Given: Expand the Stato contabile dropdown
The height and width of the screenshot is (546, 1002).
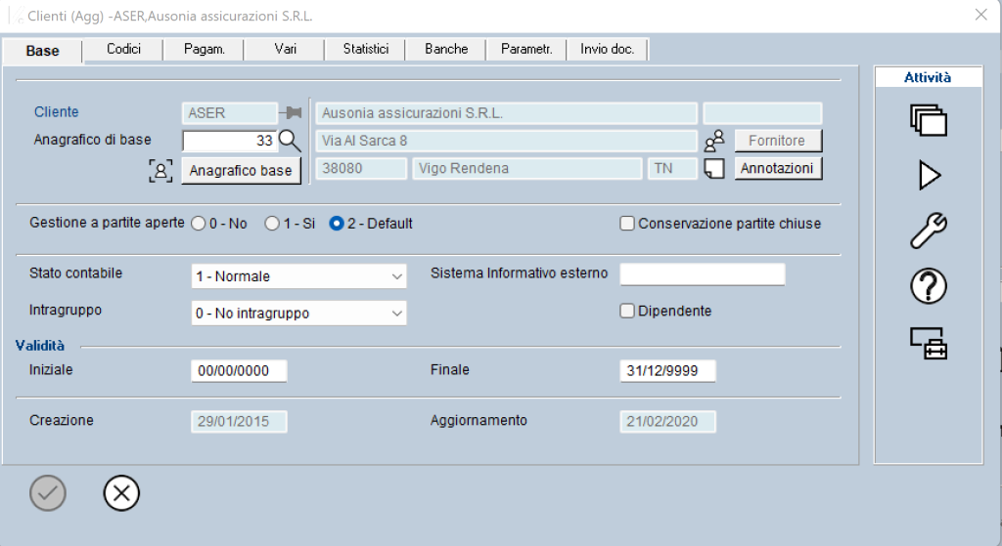Looking at the screenshot, I should coord(298,276).
